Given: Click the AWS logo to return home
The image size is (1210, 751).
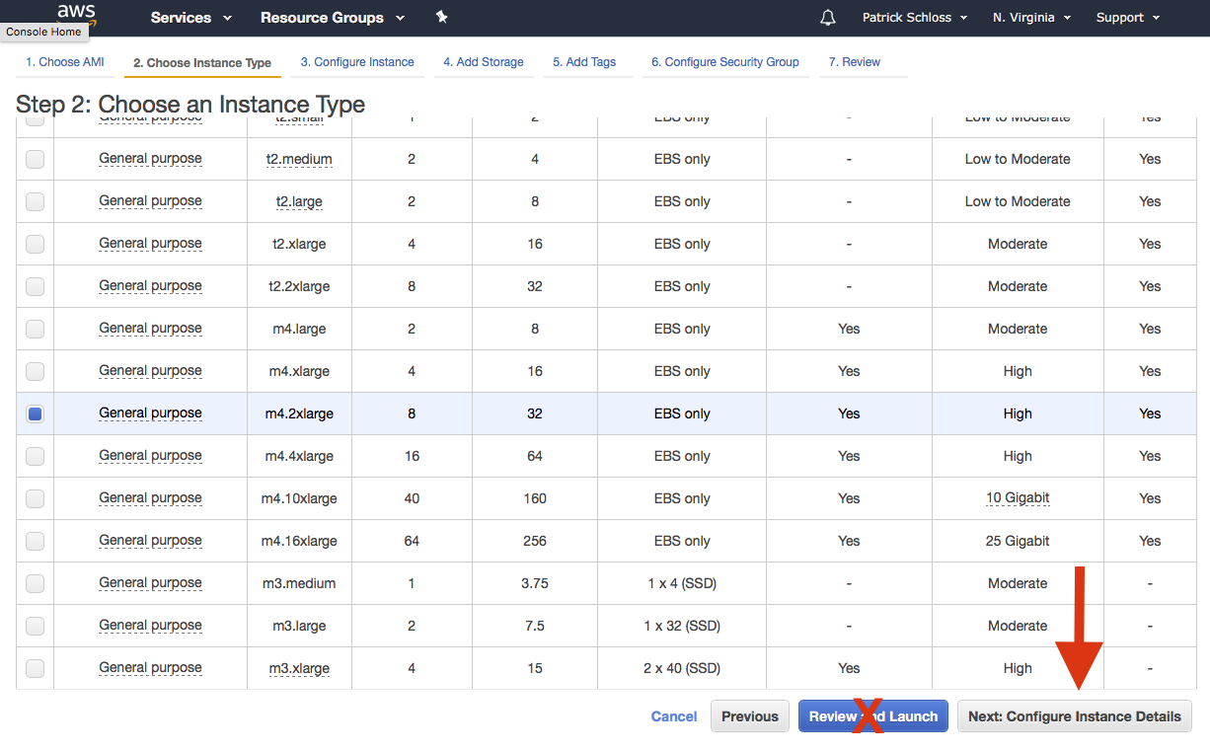Looking at the screenshot, I should 75,15.
